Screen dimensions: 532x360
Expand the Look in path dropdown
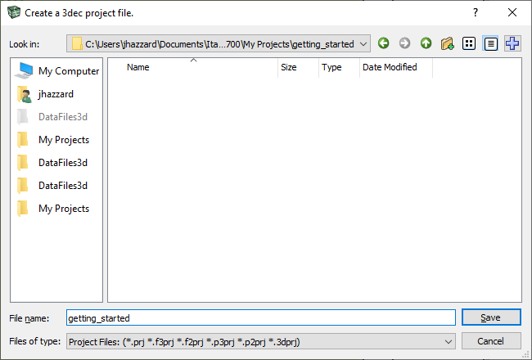pyautogui.click(x=363, y=43)
